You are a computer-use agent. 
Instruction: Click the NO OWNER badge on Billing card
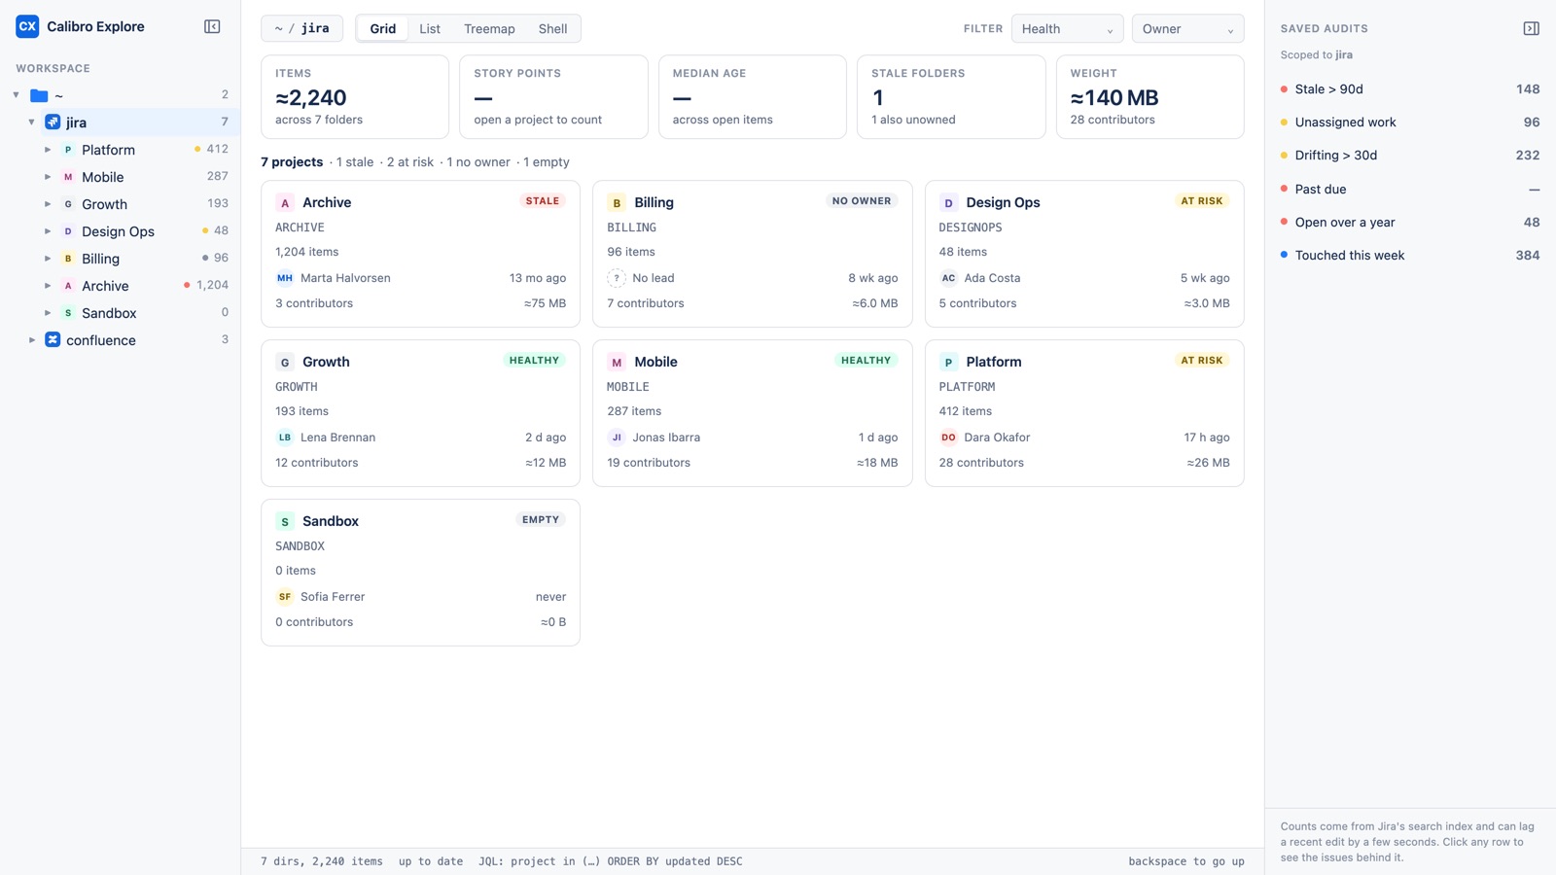[862, 201]
